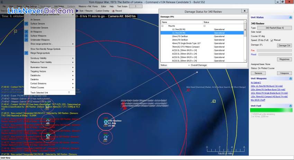Click the Fire damage progress bar
The height and width of the screenshot is (160, 294).
(274, 50)
